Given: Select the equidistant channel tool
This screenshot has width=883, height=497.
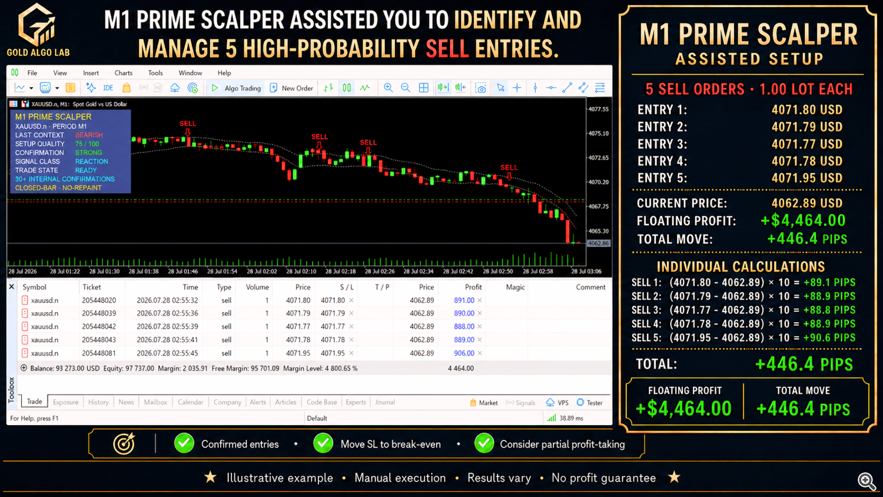Looking at the screenshot, I should point(583,88).
